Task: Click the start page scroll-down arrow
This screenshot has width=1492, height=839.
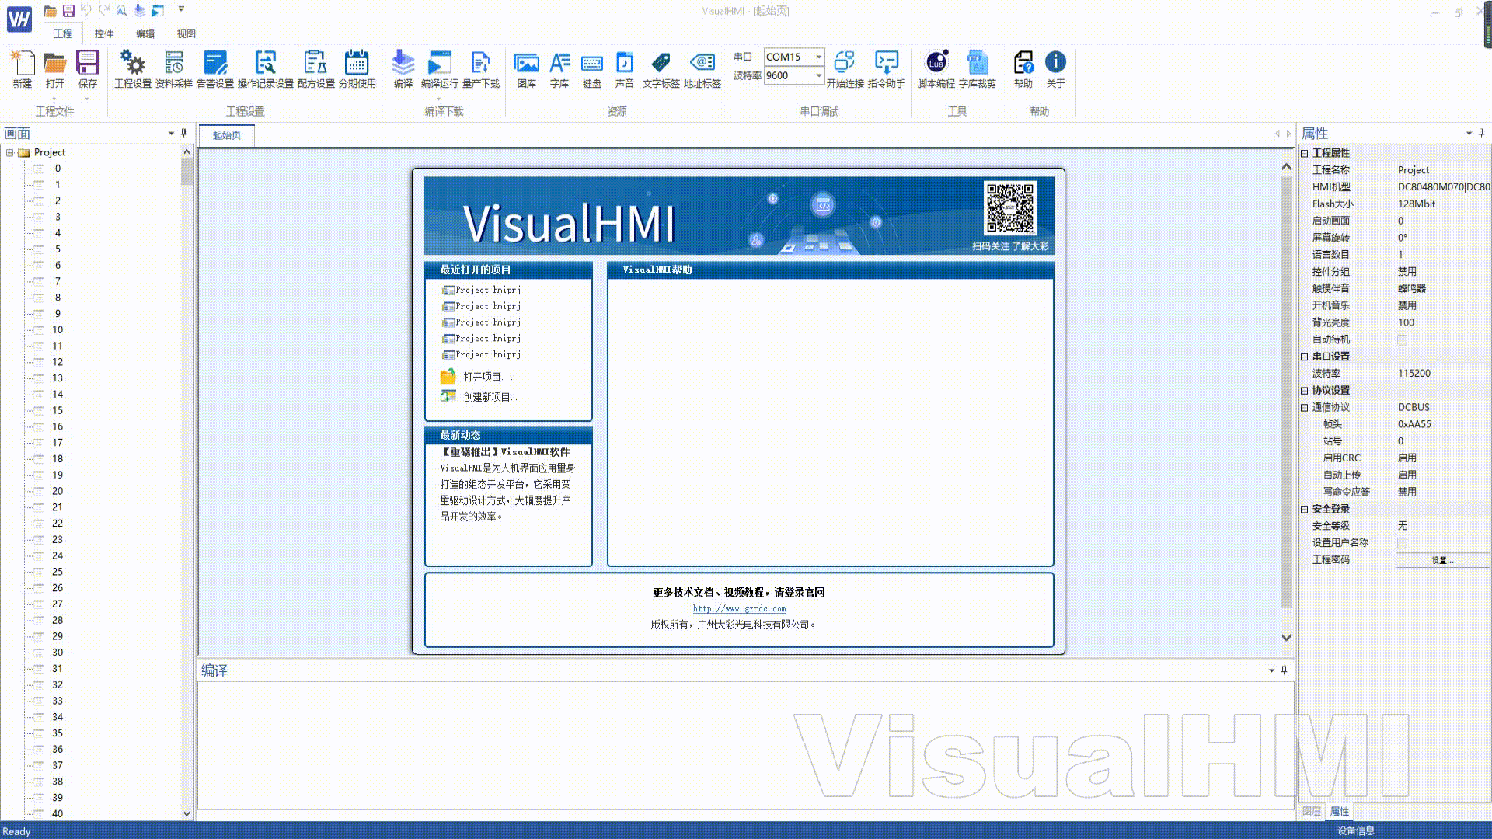Action: click(1286, 638)
